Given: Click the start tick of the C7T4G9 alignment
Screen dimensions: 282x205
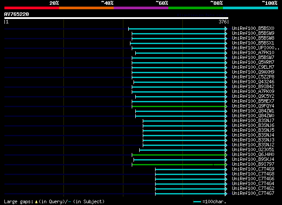Looking at the screenshot, I should coord(156,170).
